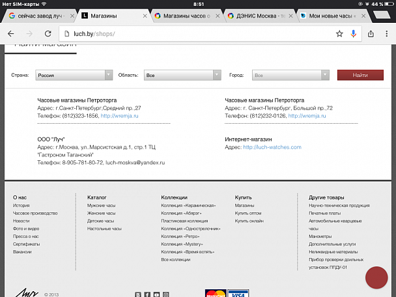
Task: Open the luch-watches.com link
Action: coord(272,147)
